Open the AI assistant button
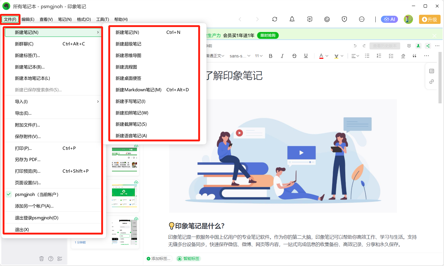Image resolution: width=444 pixels, height=266 pixels. tap(389, 19)
